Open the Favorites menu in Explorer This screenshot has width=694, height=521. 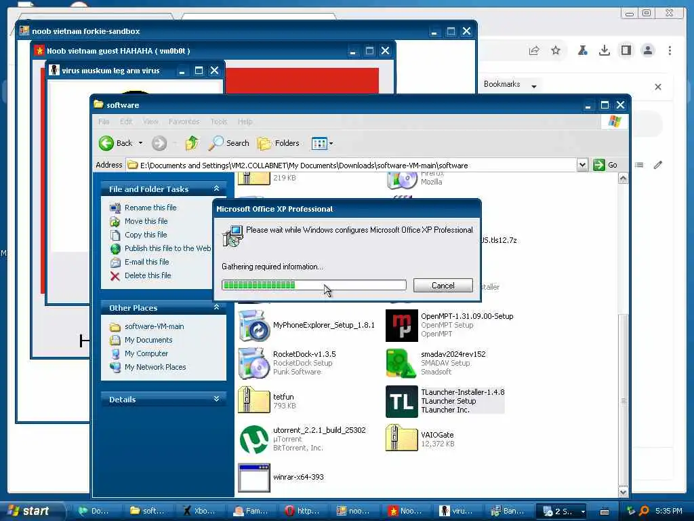[184, 121]
